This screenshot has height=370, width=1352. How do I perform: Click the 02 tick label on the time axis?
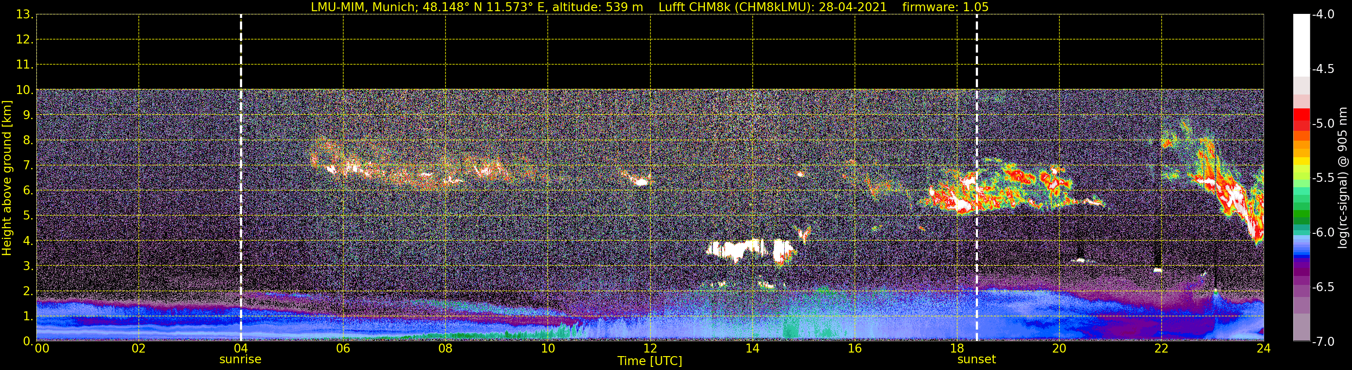click(x=138, y=348)
